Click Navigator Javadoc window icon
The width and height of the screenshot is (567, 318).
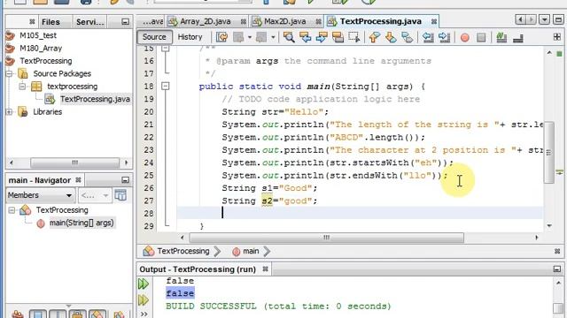(x=120, y=195)
